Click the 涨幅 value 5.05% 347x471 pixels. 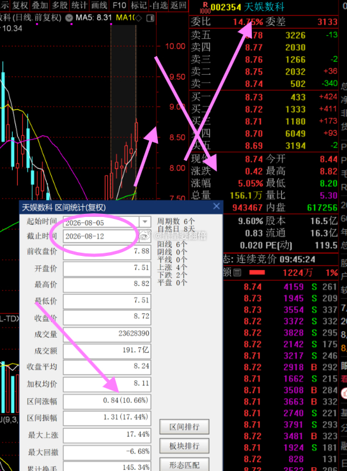[x=250, y=183]
